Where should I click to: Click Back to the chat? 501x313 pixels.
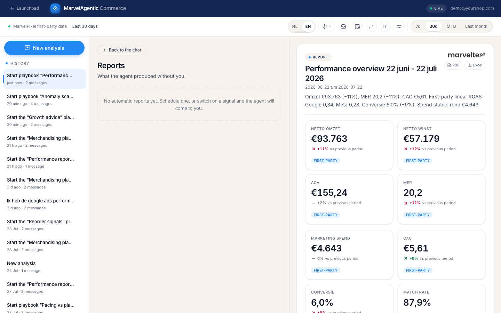click(121, 50)
